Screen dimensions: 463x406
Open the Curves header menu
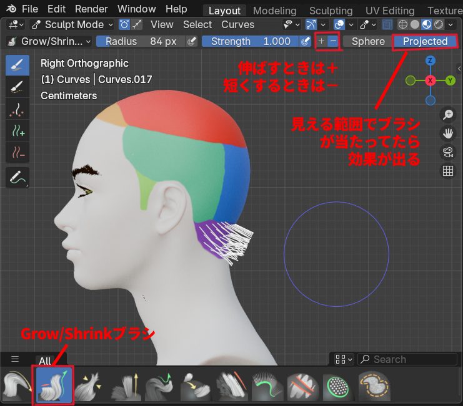coord(237,24)
